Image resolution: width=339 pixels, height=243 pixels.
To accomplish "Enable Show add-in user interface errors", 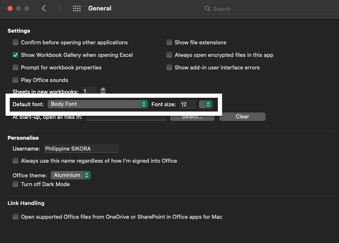I will pos(169,67).
